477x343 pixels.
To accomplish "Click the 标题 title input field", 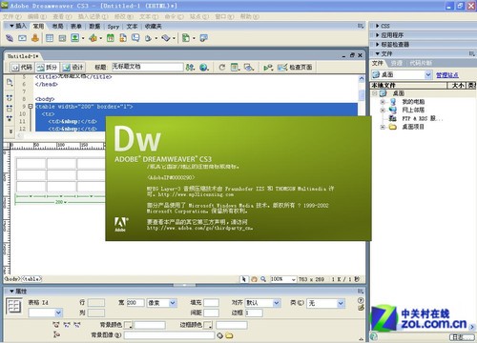I will (x=147, y=67).
